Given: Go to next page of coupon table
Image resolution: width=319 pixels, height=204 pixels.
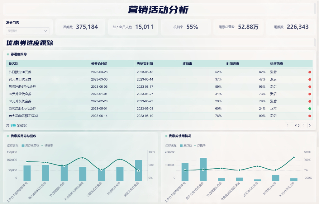Looking at the screenshot, I should (310, 125).
